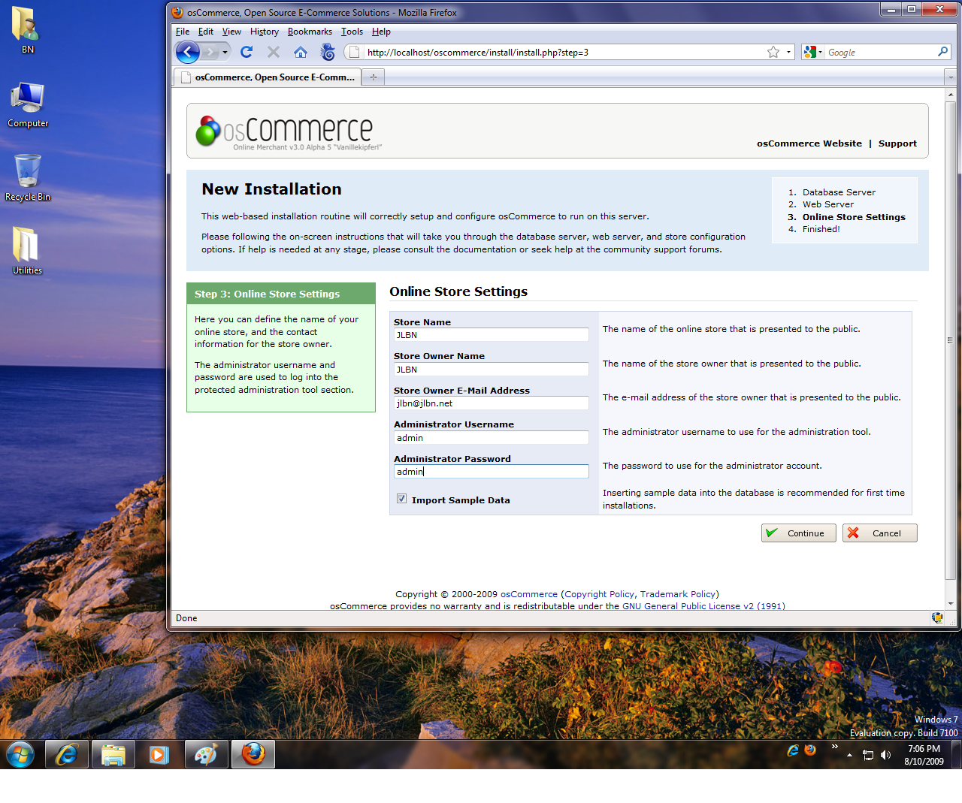This screenshot has height=803, width=962.
Task: Click the Cancel button
Action: tap(879, 533)
